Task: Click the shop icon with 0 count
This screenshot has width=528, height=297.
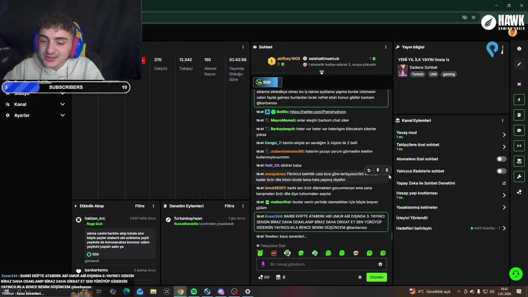Action: (x=281, y=277)
